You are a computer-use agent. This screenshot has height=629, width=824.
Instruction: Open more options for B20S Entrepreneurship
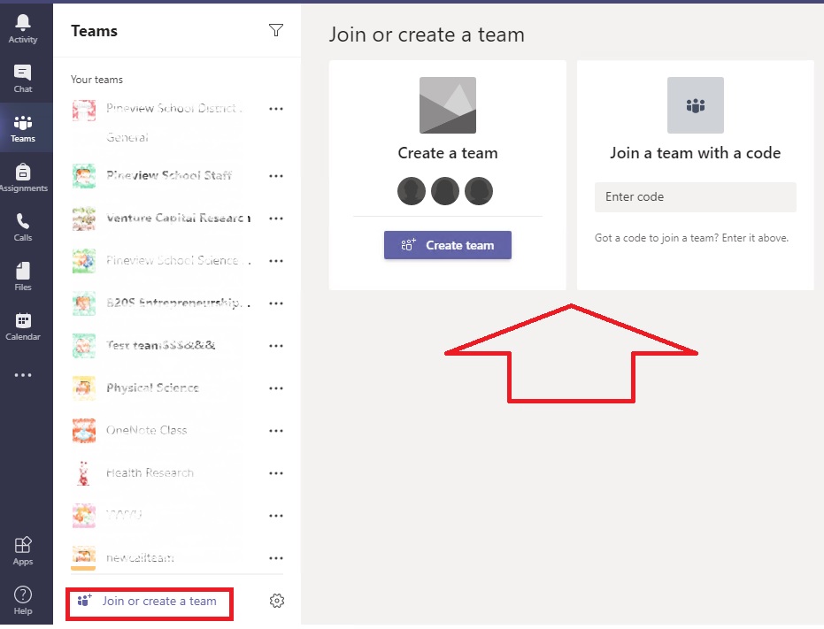[x=276, y=303]
